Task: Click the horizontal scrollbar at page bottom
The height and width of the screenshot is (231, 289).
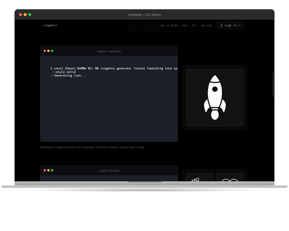Action: (144, 182)
